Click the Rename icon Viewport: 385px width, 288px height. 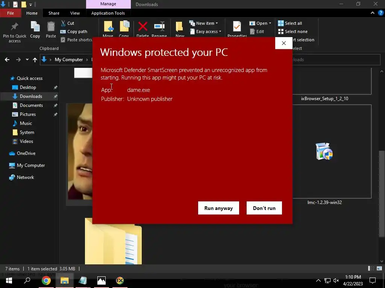coord(159,26)
